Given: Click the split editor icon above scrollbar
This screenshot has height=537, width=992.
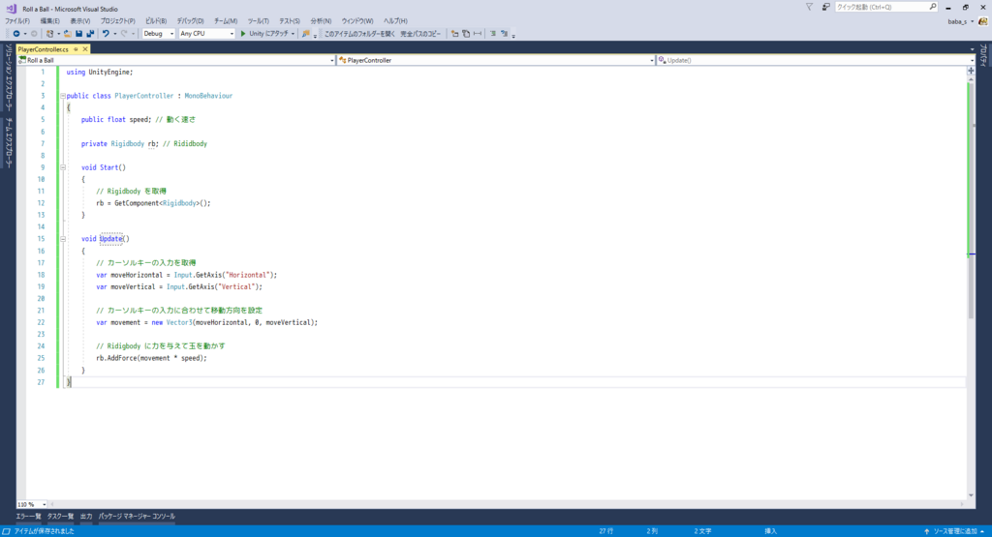Looking at the screenshot, I should point(971,71).
